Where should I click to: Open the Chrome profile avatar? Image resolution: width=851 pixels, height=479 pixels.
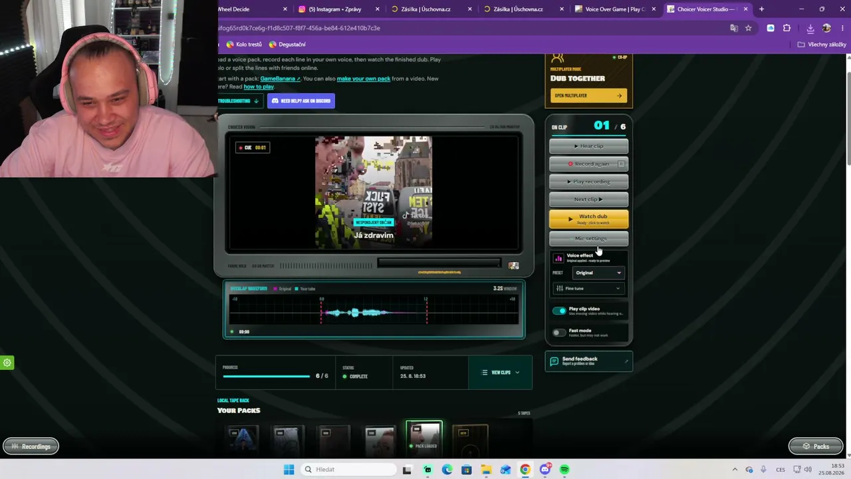click(x=826, y=28)
